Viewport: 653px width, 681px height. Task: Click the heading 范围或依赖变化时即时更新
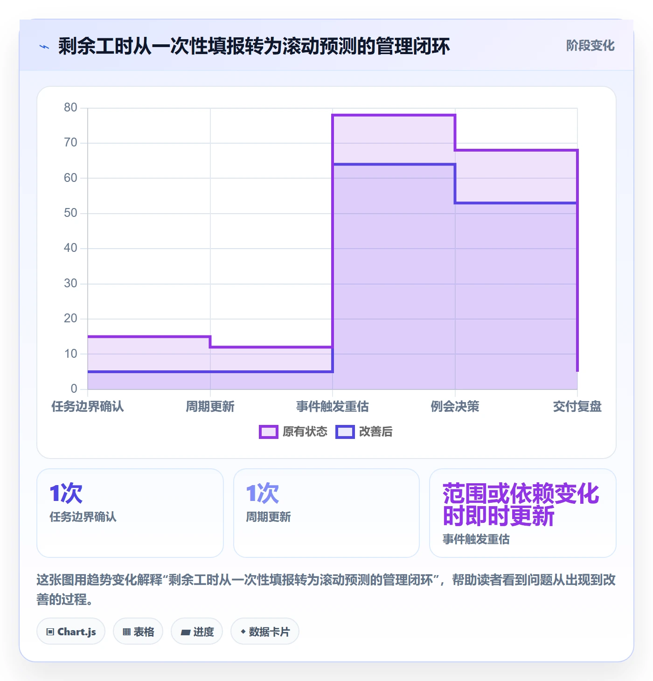click(x=521, y=505)
